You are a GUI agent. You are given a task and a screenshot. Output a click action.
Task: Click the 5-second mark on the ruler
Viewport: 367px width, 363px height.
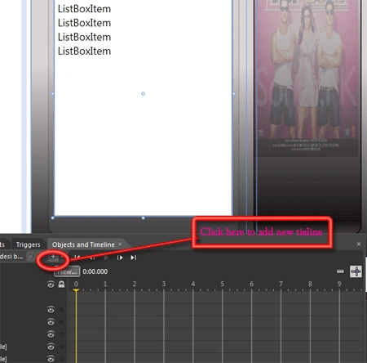pyautogui.click(x=223, y=284)
